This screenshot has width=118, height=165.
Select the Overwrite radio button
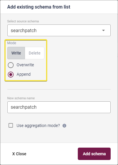click(11, 65)
